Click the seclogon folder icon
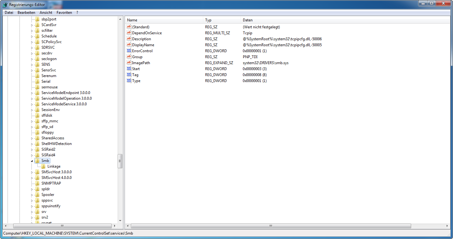Viewport: 453px width, 239px height. (37, 59)
